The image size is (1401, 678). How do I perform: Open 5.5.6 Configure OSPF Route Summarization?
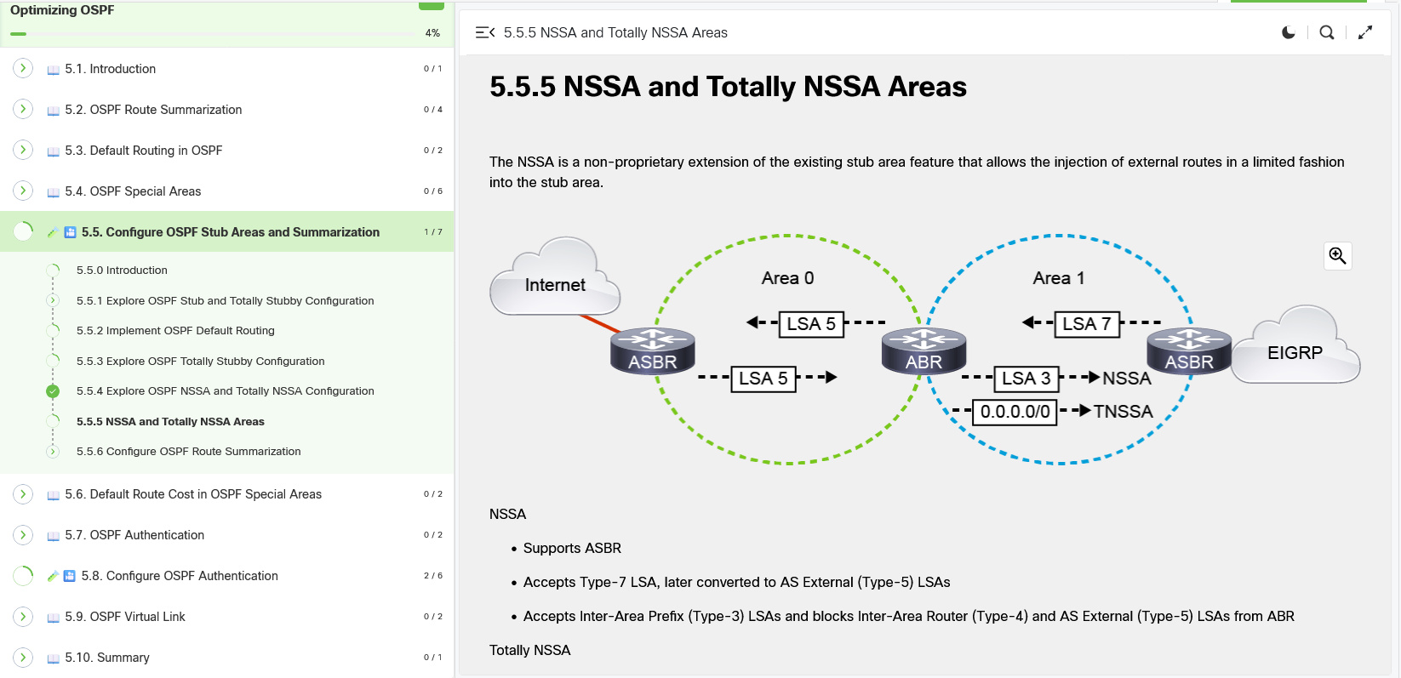[x=188, y=452]
